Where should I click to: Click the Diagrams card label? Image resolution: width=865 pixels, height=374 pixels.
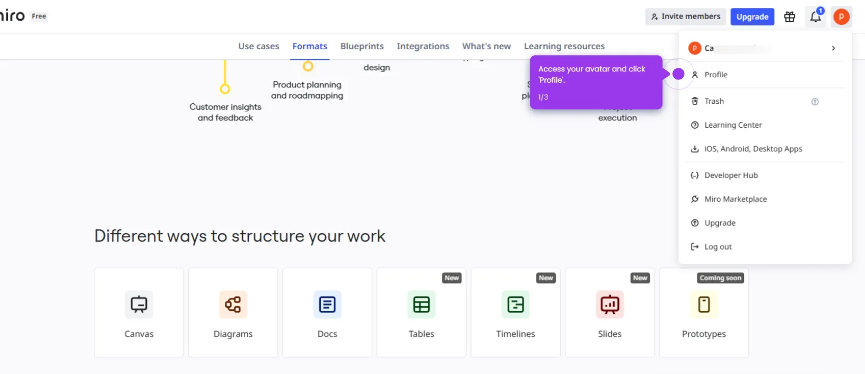click(x=233, y=334)
